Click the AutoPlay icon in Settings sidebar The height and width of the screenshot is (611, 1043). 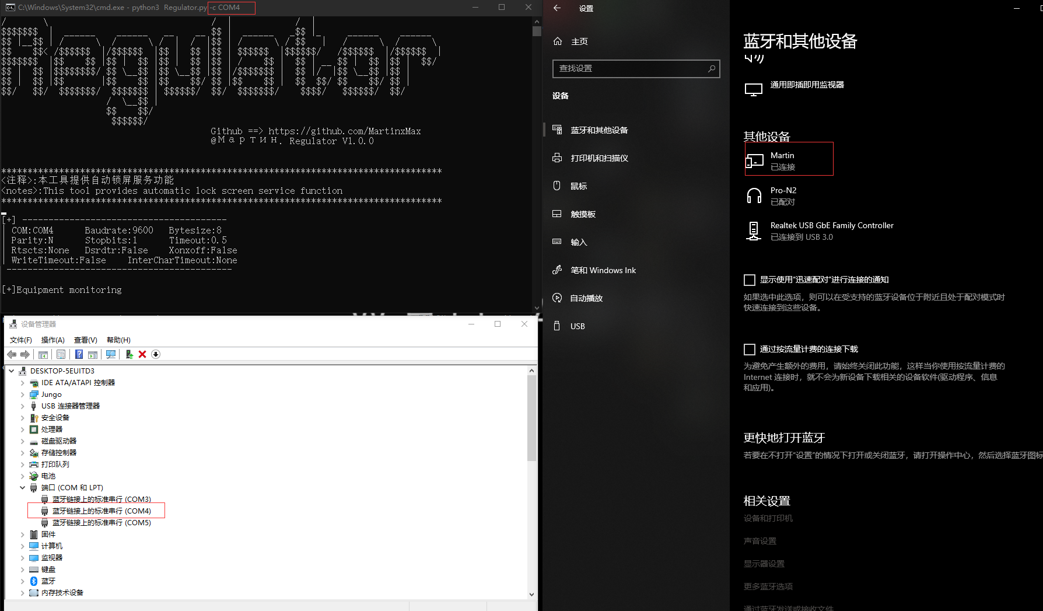click(x=557, y=298)
